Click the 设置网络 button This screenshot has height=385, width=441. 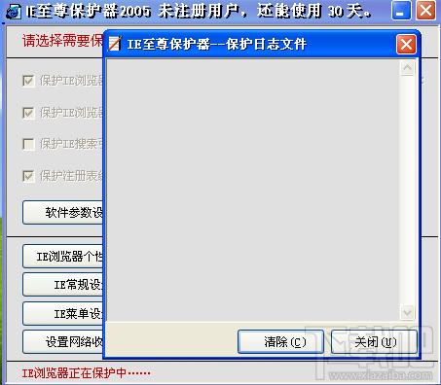pos(63,342)
